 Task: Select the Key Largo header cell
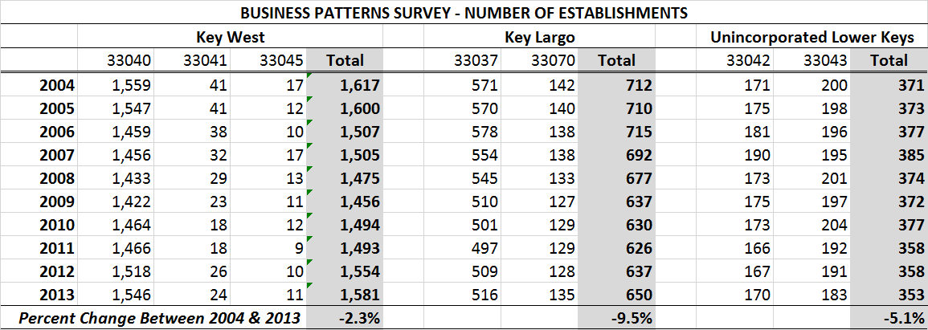pos(539,37)
